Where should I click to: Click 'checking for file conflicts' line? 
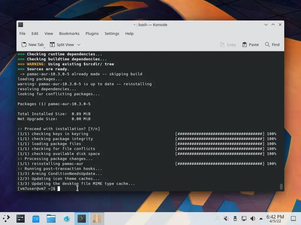pos(56,149)
